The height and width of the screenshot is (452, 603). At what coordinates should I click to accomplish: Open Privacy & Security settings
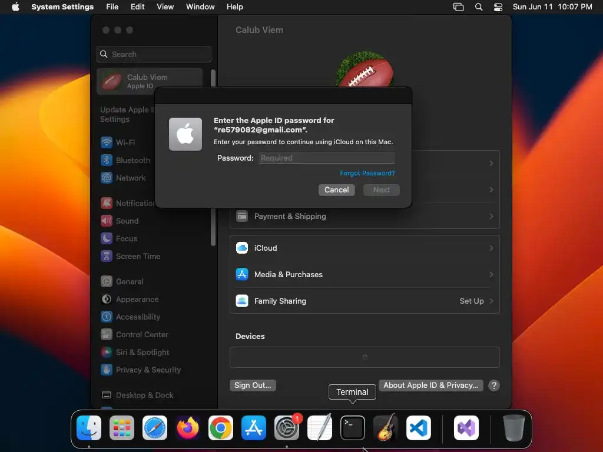[140, 370]
